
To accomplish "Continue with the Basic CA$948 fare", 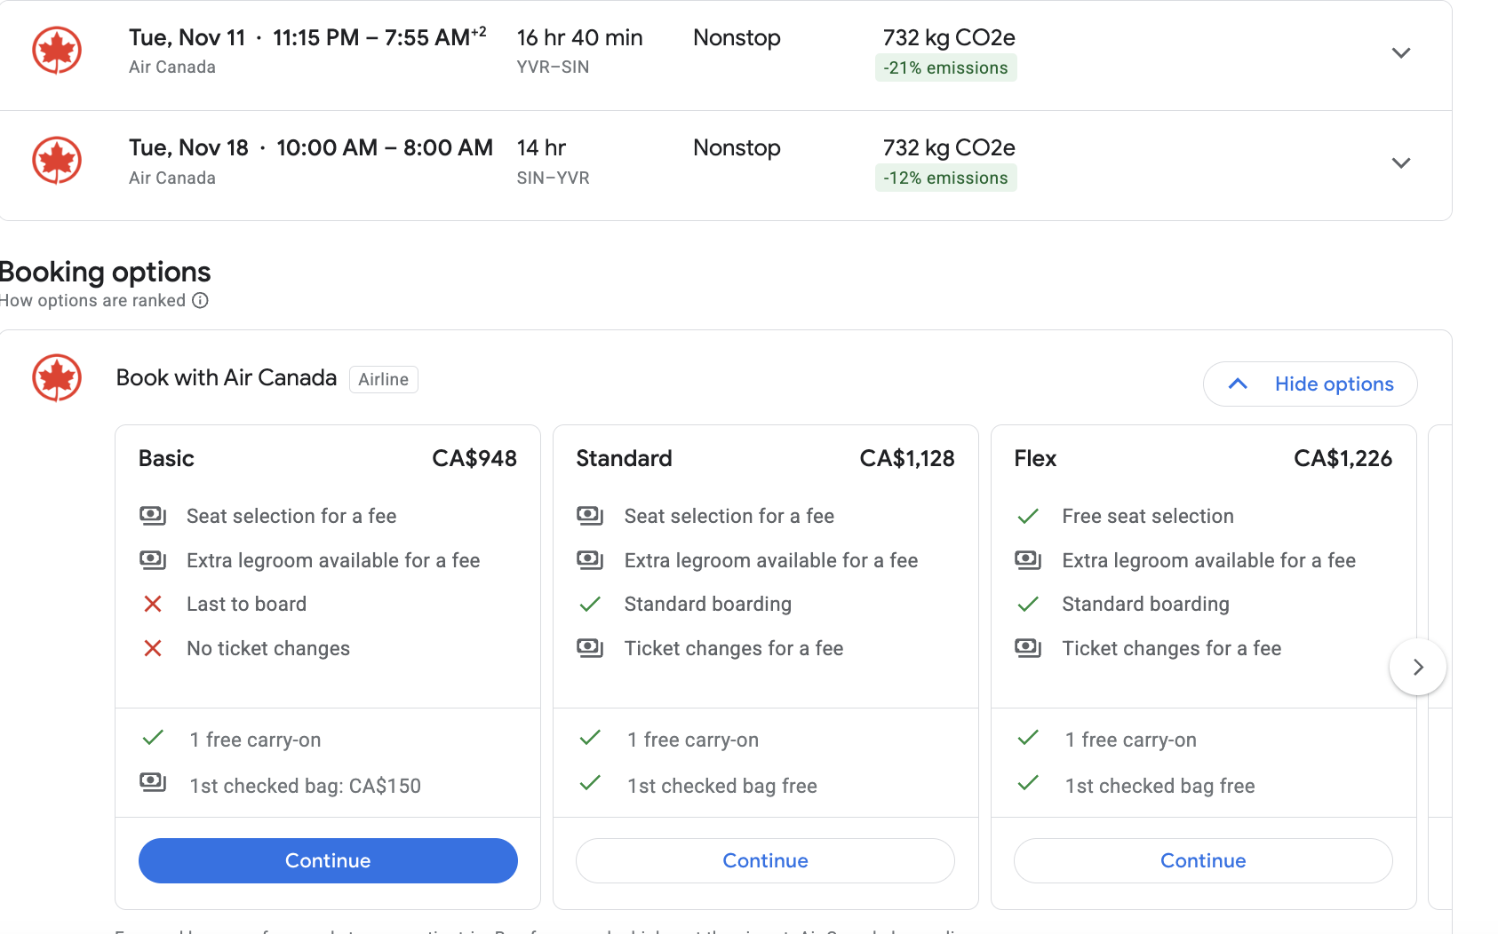I will (328, 860).
